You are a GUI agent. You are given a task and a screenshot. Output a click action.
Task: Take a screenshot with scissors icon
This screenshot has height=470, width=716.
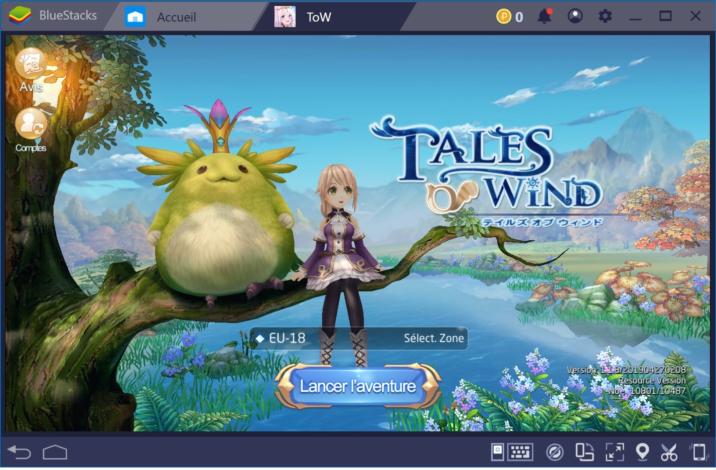[x=669, y=452]
